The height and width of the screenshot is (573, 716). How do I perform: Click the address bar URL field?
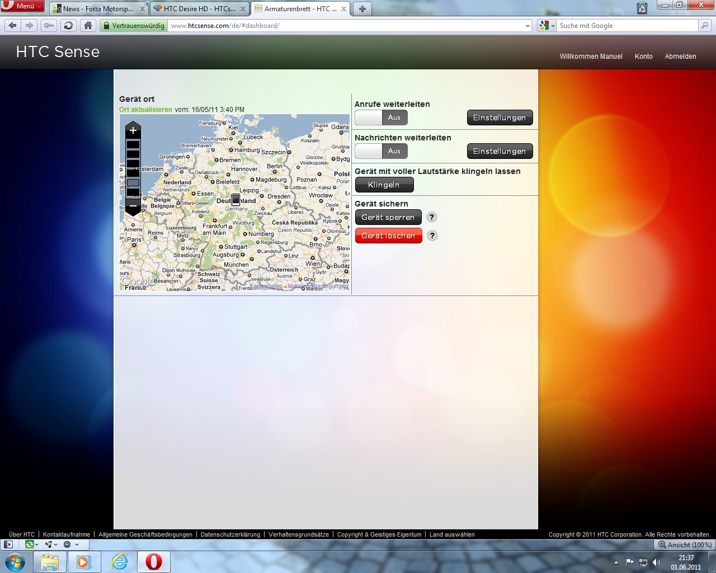click(347, 26)
